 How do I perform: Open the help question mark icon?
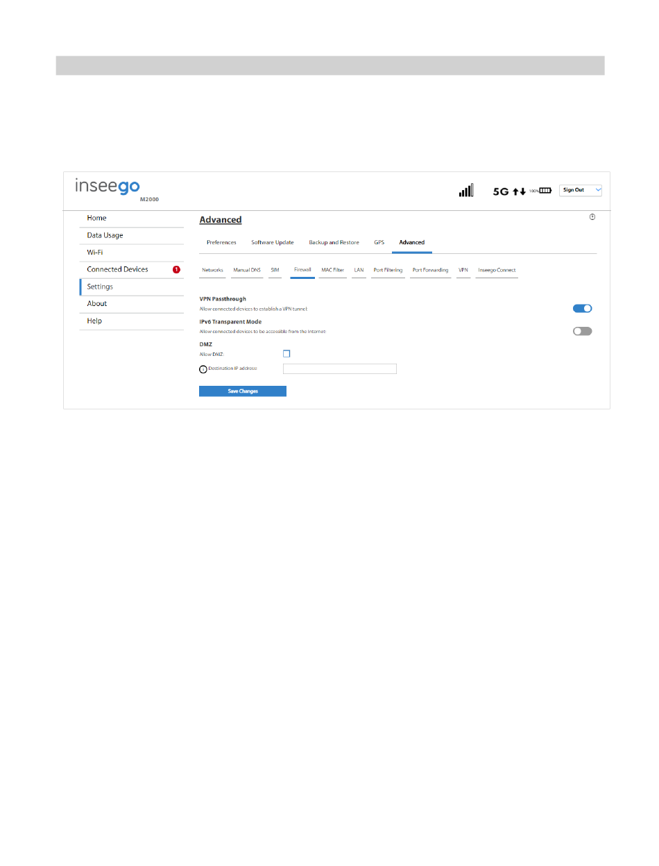coord(592,216)
